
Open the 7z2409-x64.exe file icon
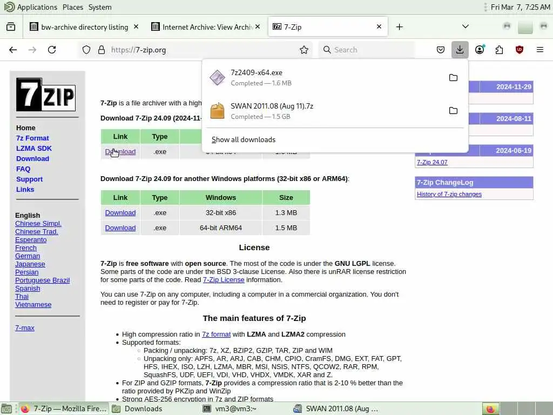[217, 78]
